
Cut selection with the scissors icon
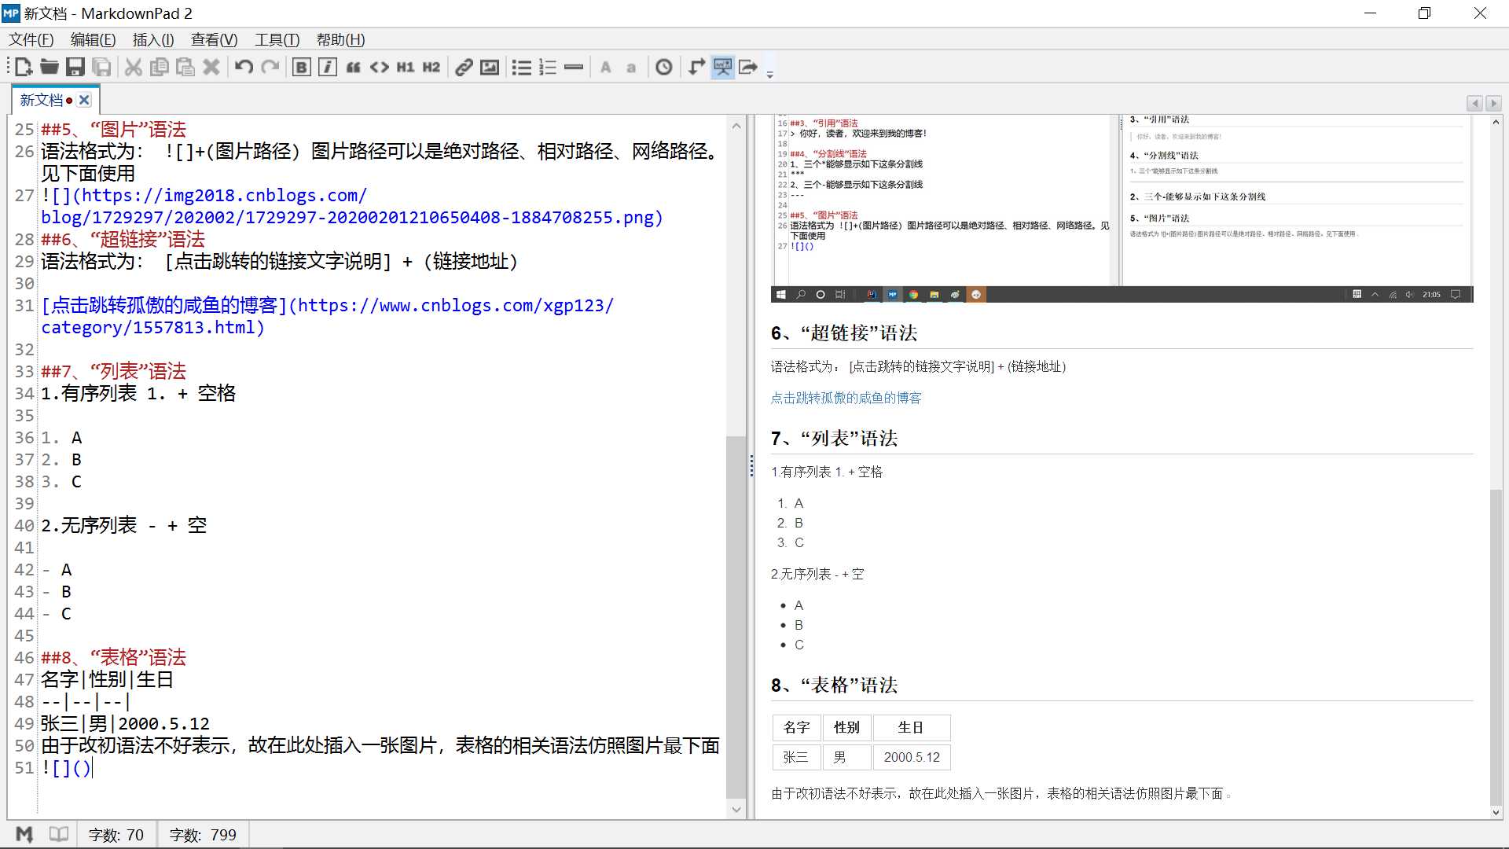[134, 67]
